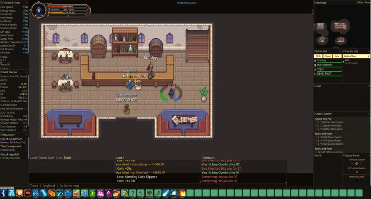
Task: Open the Guild chat tab
Action: 59,158
